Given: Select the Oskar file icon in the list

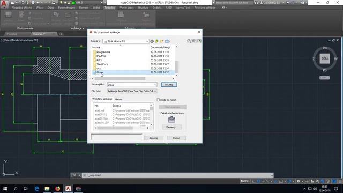Looking at the screenshot, I should 94,72.
